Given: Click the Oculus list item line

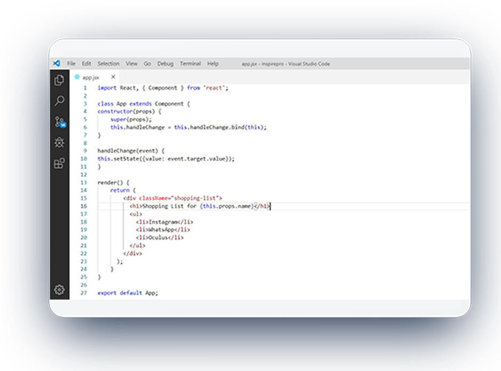Looking at the screenshot, I should (x=160, y=238).
